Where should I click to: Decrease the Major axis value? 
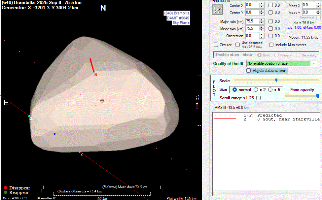tap(262, 23)
